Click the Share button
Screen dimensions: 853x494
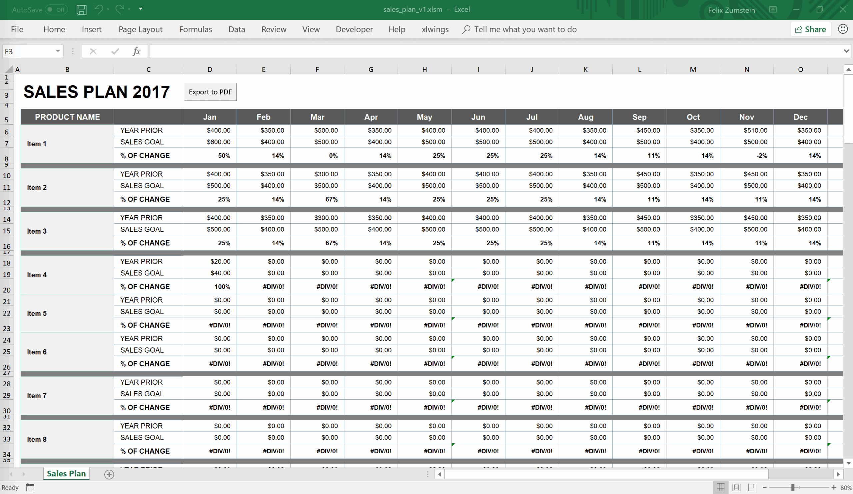pos(810,29)
